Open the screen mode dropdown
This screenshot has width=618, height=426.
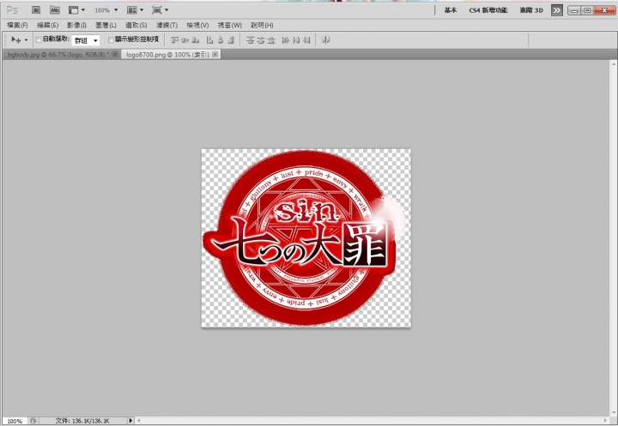pyautogui.click(x=160, y=9)
